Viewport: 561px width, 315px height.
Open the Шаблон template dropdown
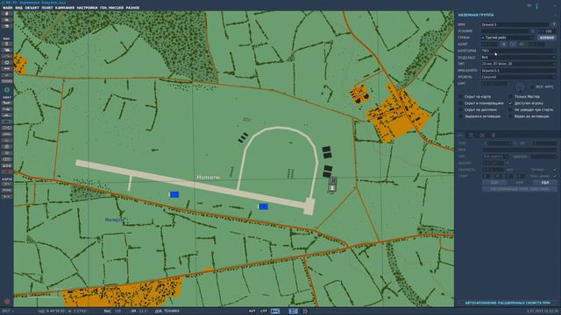pos(543,157)
